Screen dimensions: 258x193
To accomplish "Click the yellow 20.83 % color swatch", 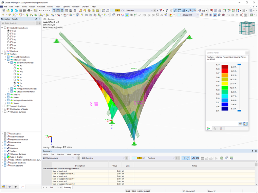I will [225, 84].
